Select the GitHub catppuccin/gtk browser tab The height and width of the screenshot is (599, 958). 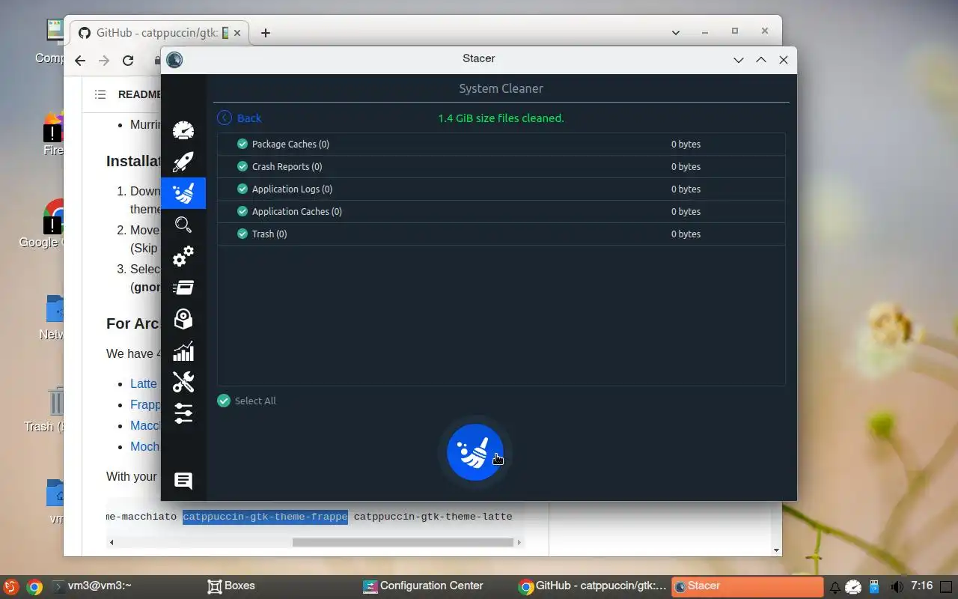pos(159,33)
